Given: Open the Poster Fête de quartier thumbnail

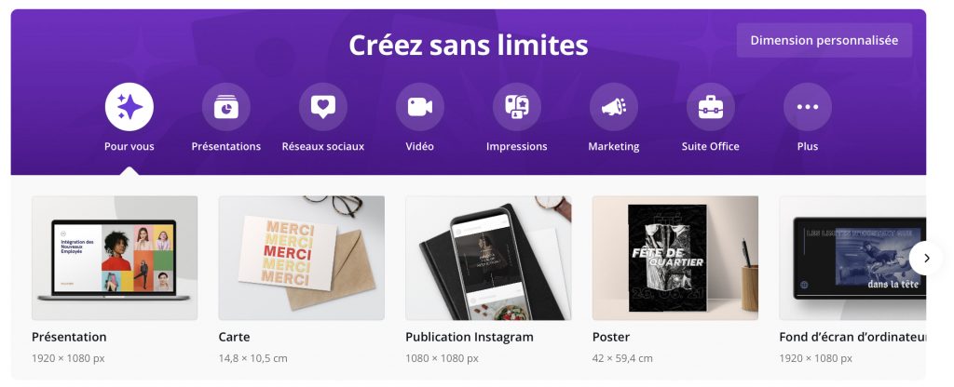Looking at the screenshot, I should [675, 258].
